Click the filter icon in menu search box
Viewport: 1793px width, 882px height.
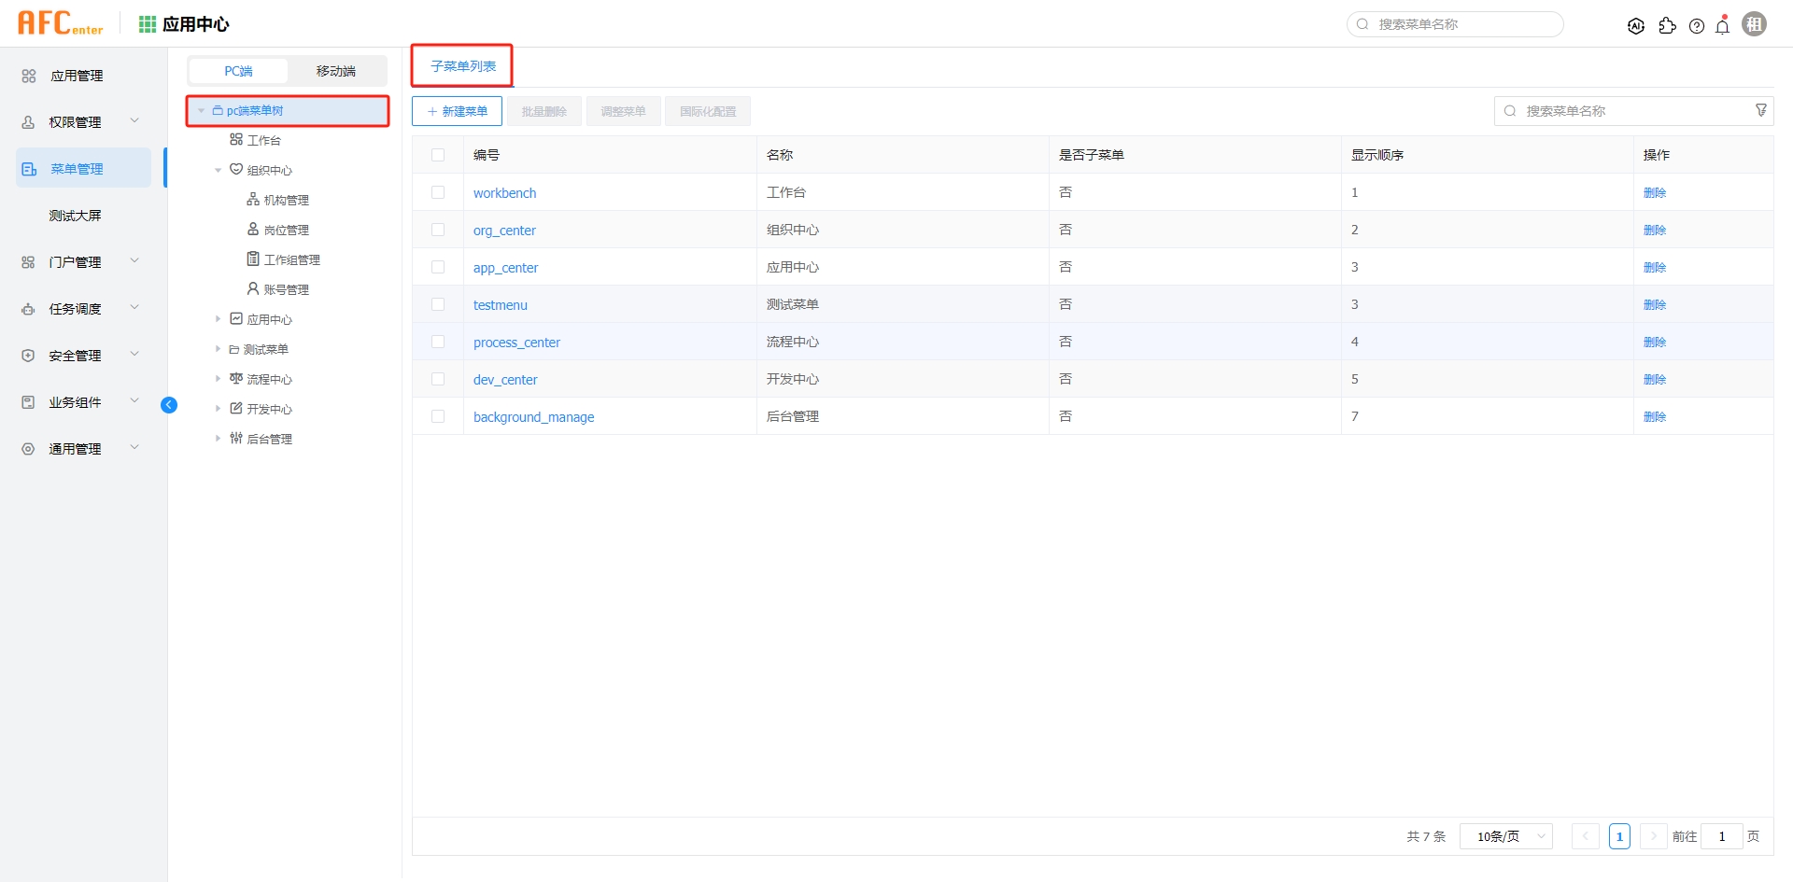(1762, 110)
